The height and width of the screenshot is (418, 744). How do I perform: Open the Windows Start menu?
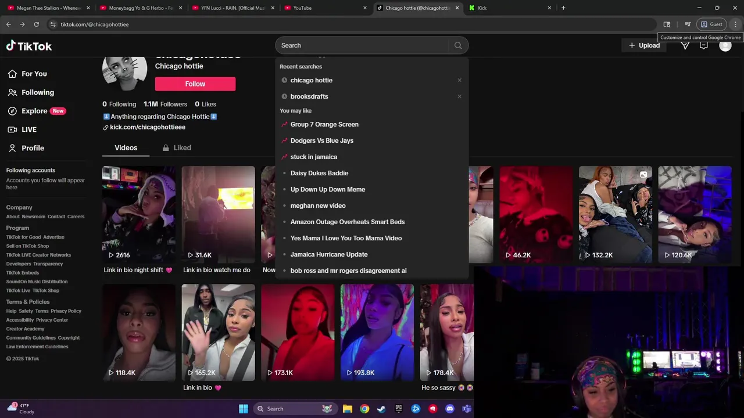pos(244,409)
